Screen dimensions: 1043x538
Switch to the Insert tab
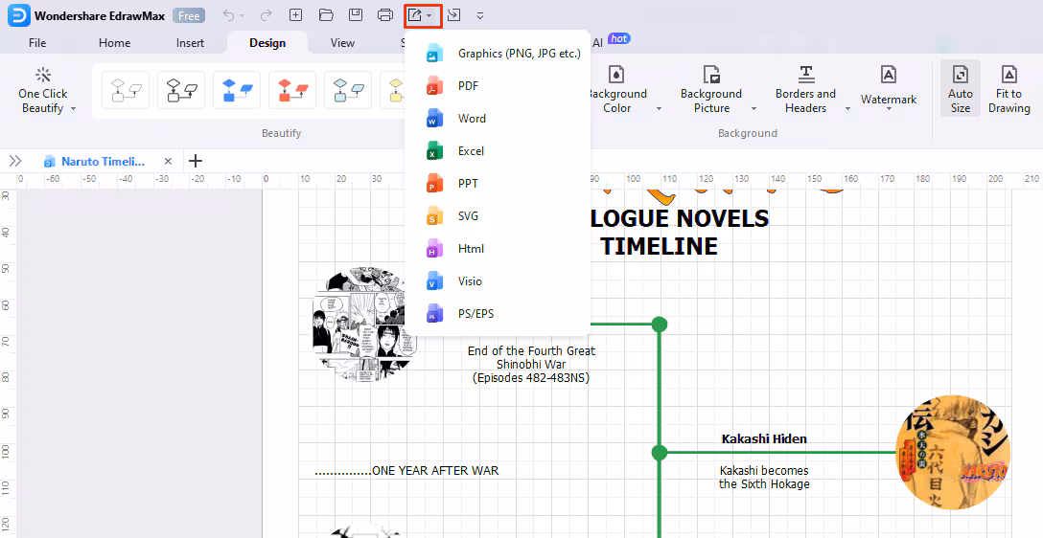tap(190, 42)
